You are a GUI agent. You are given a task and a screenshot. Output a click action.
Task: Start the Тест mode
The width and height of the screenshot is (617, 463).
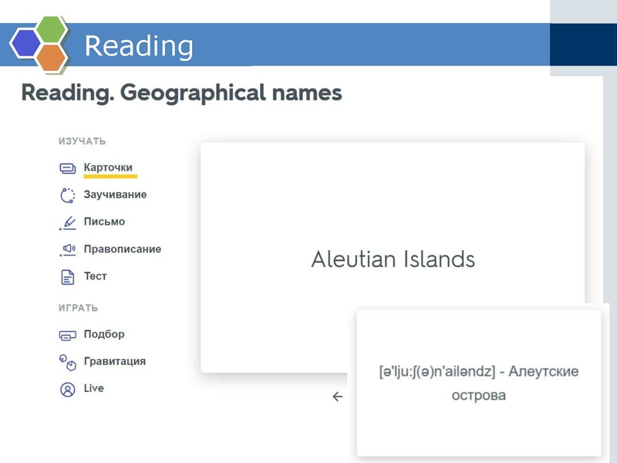(96, 277)
